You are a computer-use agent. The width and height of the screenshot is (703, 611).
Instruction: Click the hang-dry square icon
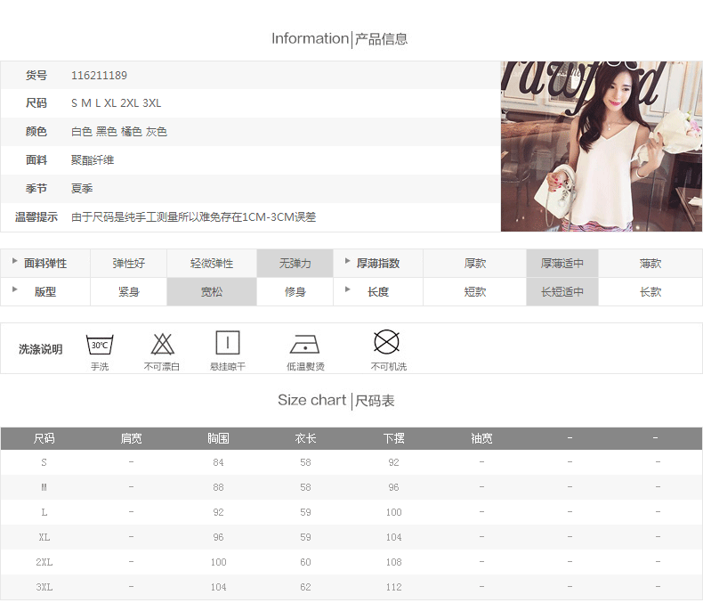click(228, 343)
